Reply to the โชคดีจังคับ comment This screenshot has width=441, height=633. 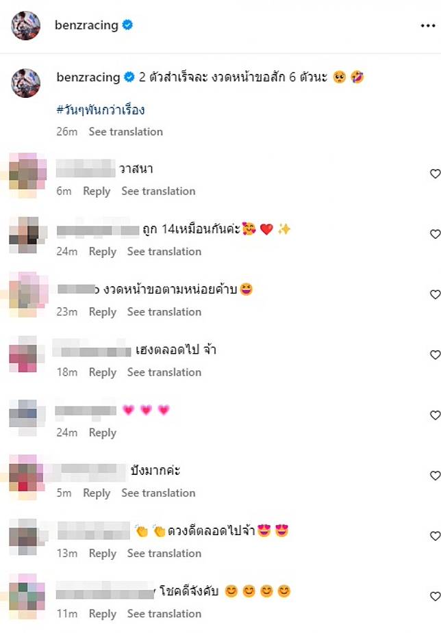coord(103,614)
